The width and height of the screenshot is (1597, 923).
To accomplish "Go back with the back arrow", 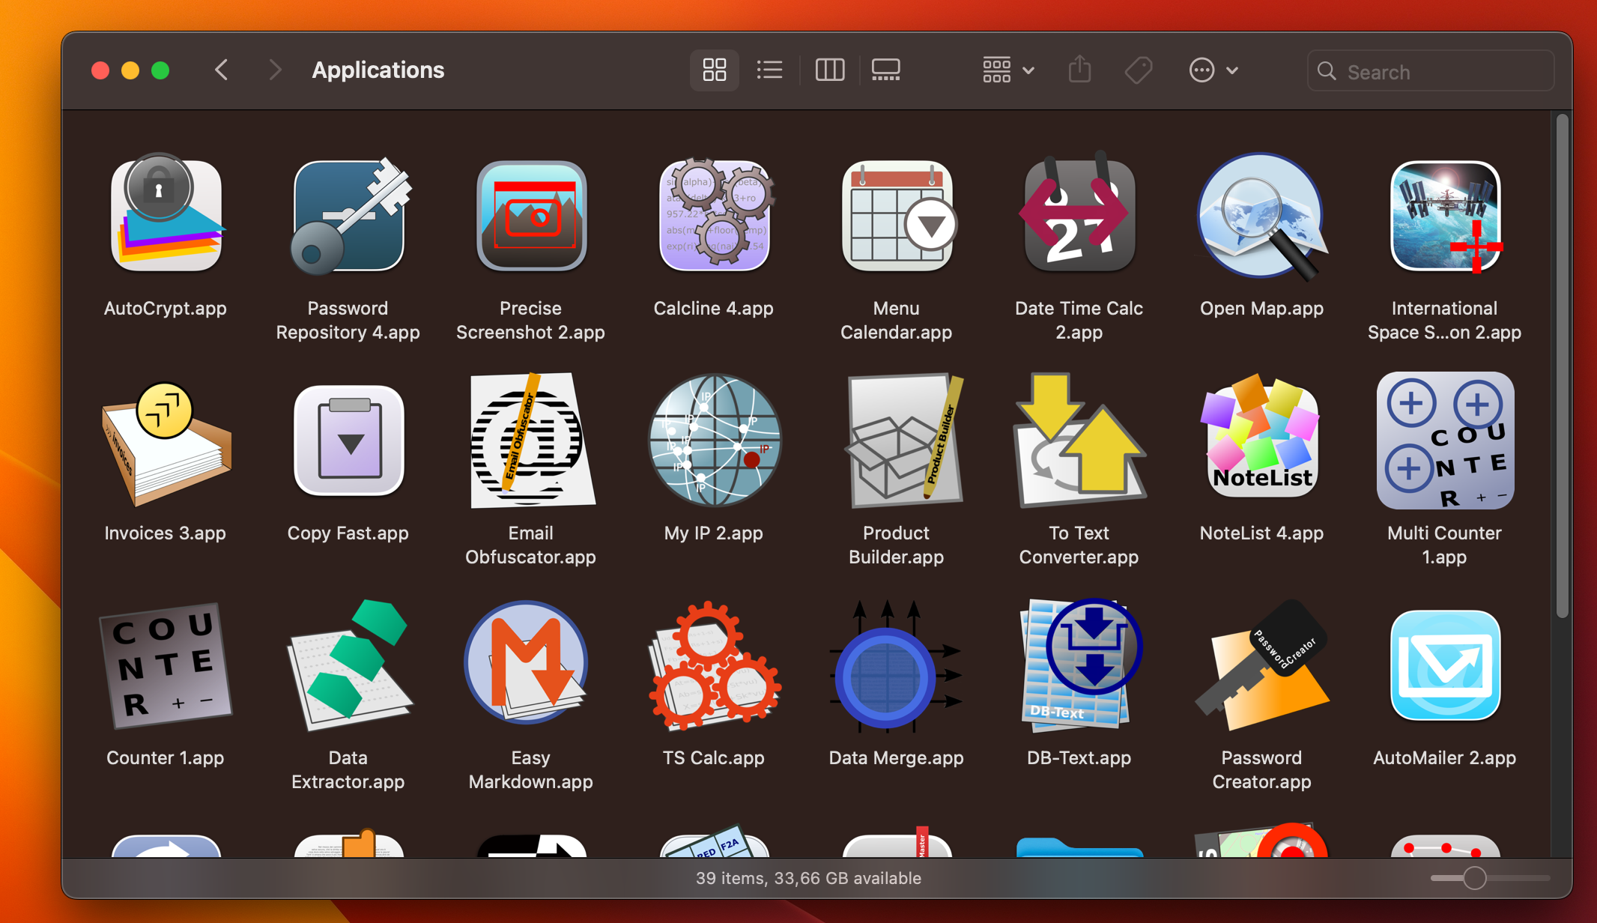I will coord(222,70).
